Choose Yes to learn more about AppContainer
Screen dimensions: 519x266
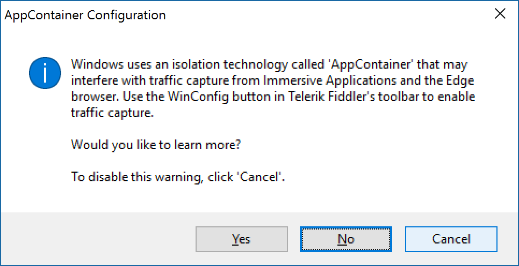coord(241,239)
